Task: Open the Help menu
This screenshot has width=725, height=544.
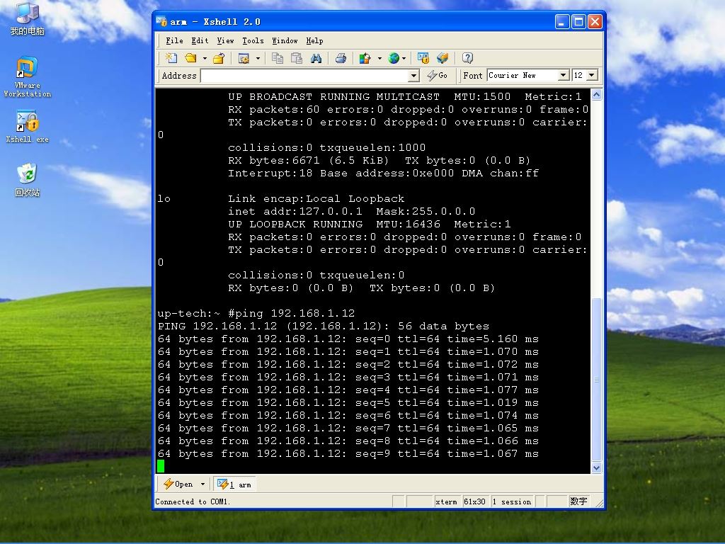Action: 314,40
